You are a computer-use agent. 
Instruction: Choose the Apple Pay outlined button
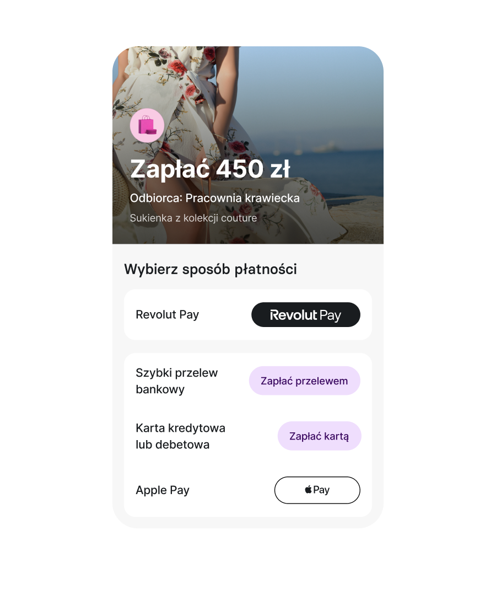pyautogui.click(x=317, y=490)
